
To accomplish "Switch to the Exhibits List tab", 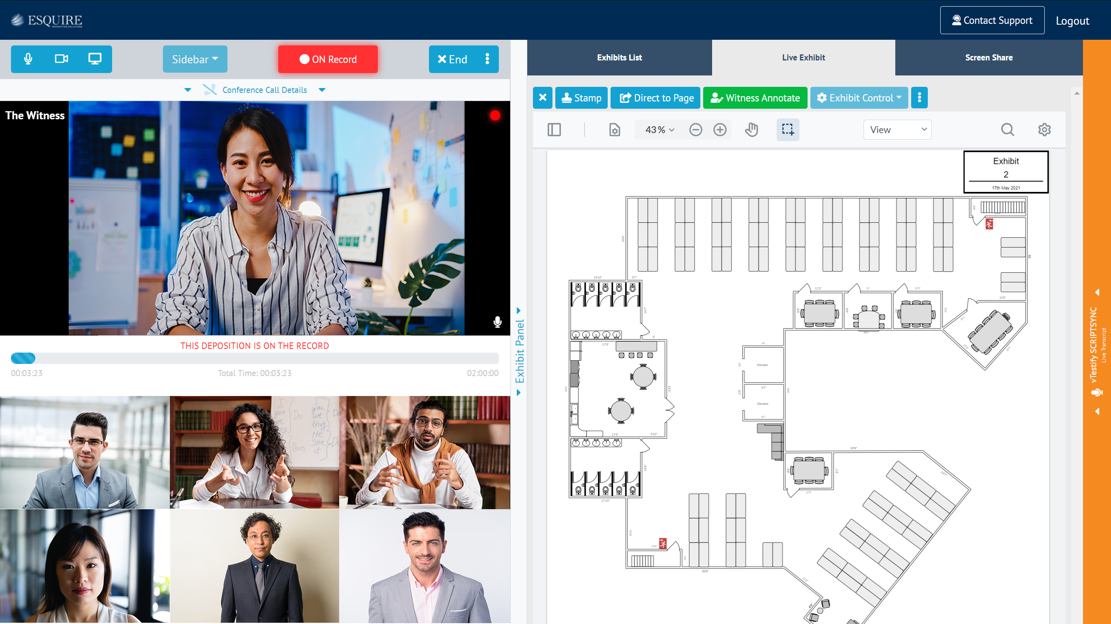I will tap(619, 57).
